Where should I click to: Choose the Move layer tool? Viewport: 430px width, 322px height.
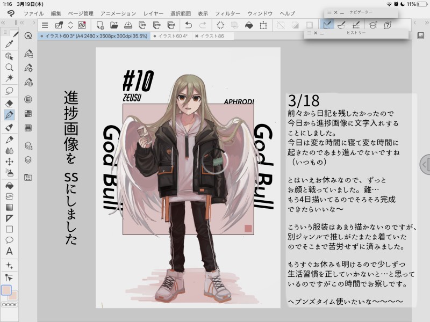(9, 162)
